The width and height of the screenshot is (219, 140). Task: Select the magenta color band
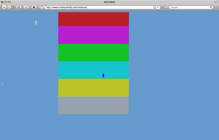93,35
